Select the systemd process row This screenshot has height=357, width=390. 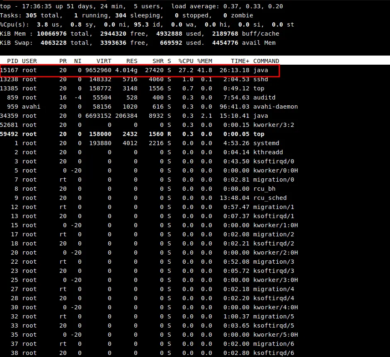click(266, 143)
